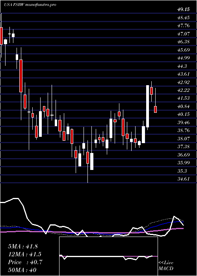Select the 45.69 price axis label
This screenshot has height=276, width=197.
184,50
